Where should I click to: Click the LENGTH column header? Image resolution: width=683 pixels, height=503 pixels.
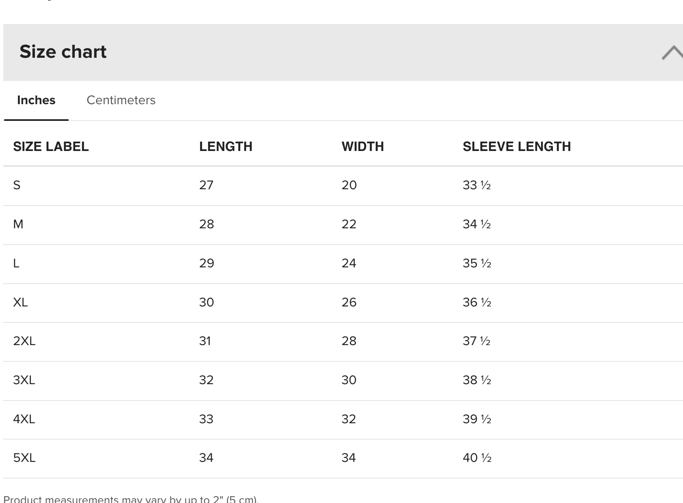pyautogui.click(x=226, y=147)
